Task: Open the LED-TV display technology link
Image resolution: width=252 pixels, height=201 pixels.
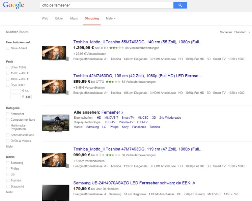Action: pos(110,122)
